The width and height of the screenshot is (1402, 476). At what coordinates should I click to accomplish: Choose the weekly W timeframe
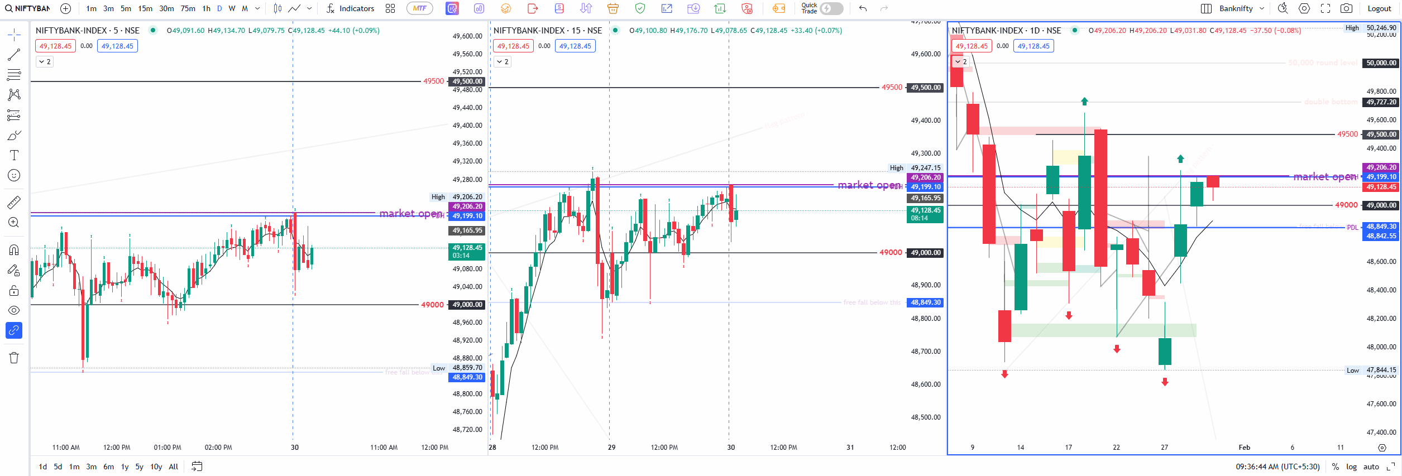(x=232, y=8)
